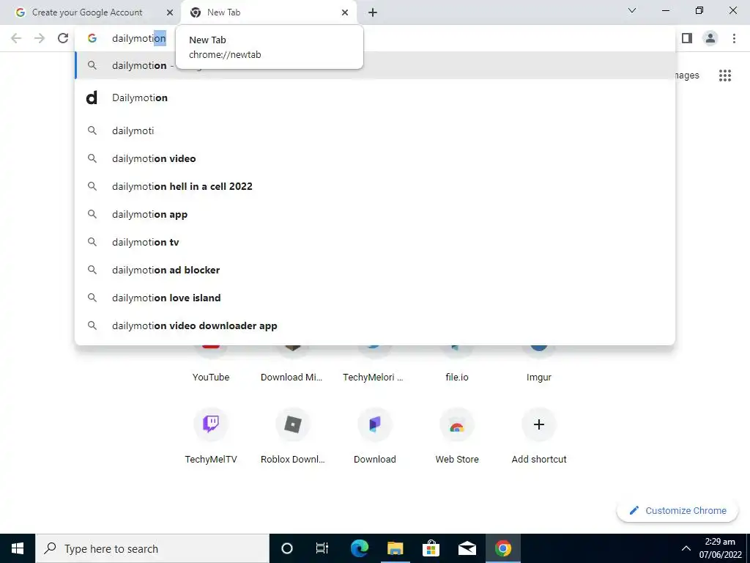Viewport: 750px width, 563px height.
Task: Open File Explorer from the taskbar
Action: [395, 548]
